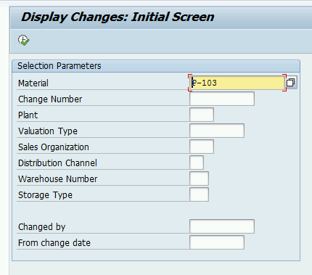Focus the Distribution Channel field

[197, 163]
